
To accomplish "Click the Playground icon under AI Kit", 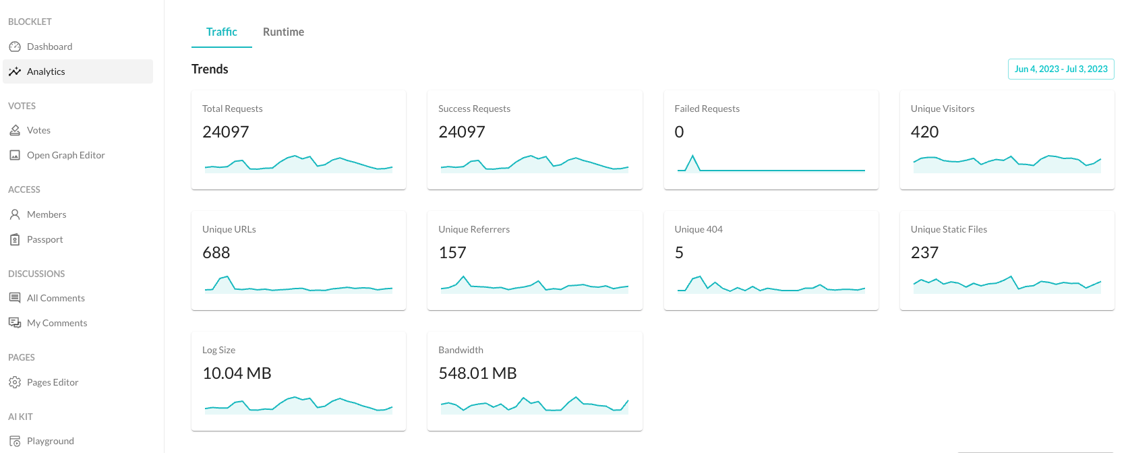I will pyautogui.click(x=15, y=441).
